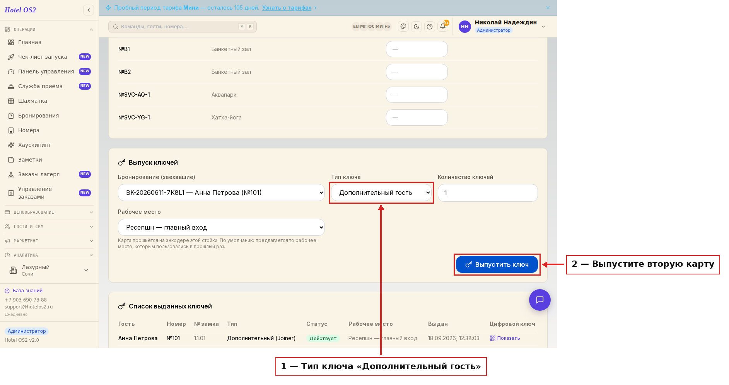Click the +5 online users badge

click(x=387, y=27)
